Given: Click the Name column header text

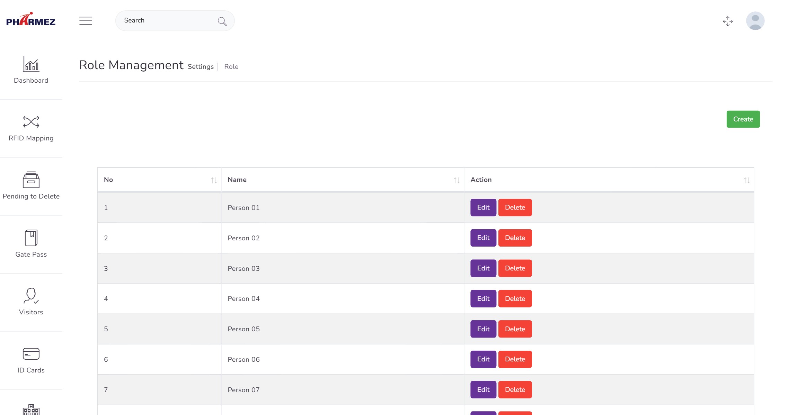Looking at the screenshot, I should pyautogui.click(x=237, y=180).
